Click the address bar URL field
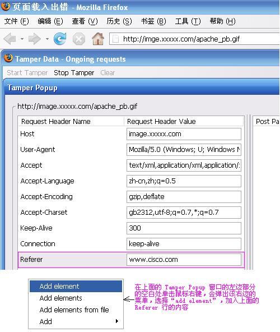The height and width of the screenshot is (332, 280). pyautogui.click(x=194, y=39)
